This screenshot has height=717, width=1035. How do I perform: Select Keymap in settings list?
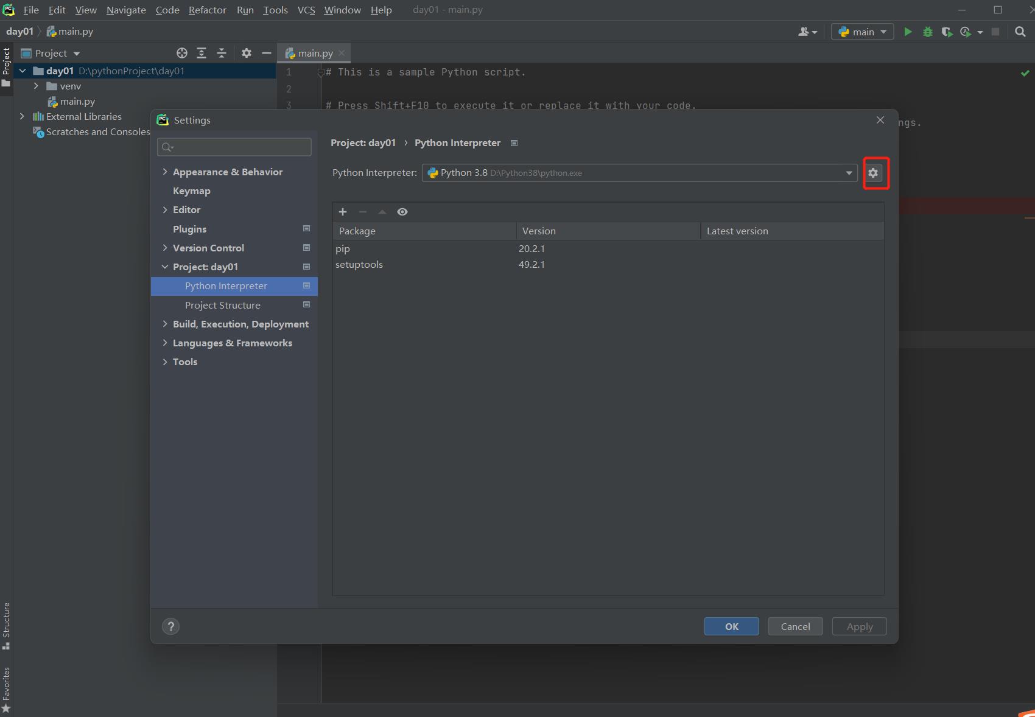click(x=192, y=191)
